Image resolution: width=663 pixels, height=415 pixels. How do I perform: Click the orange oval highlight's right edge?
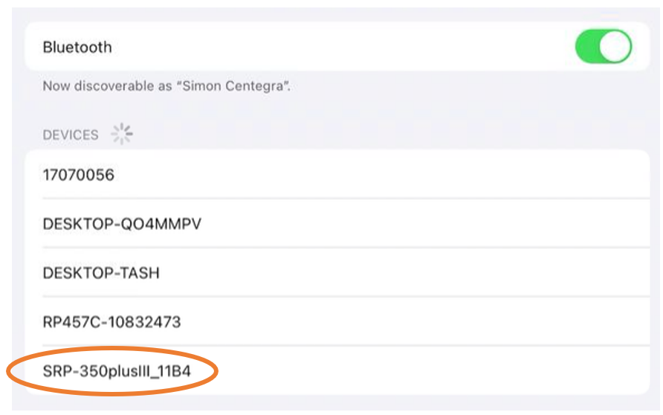pos(217,370)
